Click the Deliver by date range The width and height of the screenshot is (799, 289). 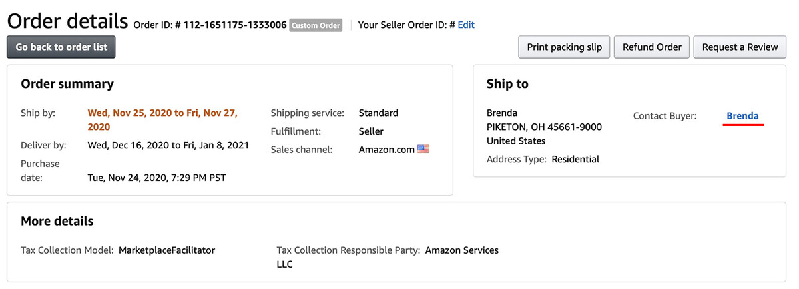(168, 145)
